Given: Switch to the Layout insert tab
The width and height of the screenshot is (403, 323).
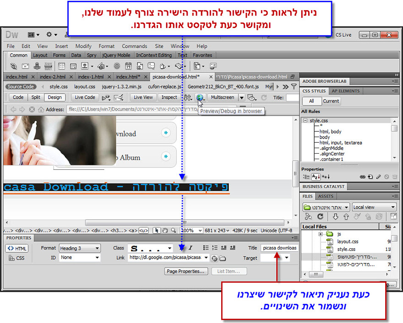Looking at the screenshot, I should click(40, 56).
